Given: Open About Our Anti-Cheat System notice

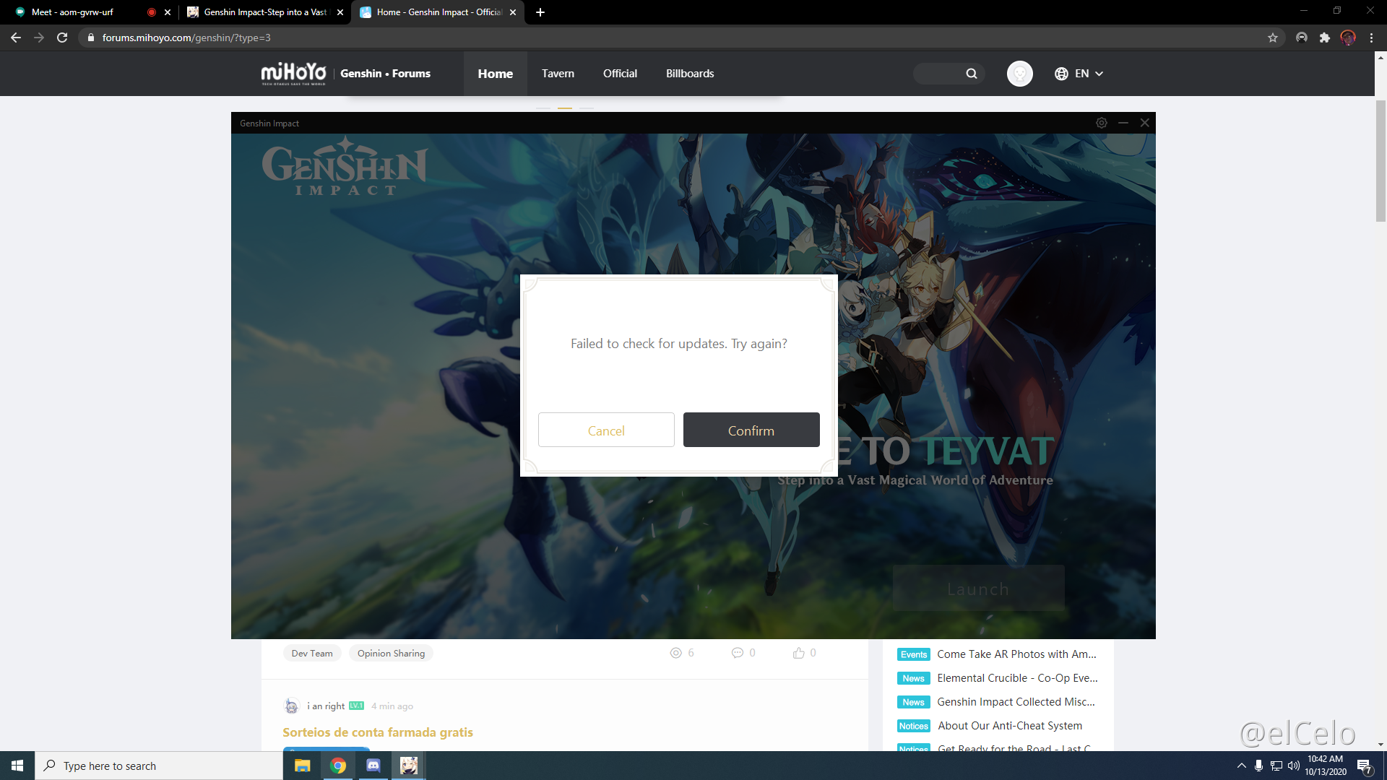Looking at the screenshot, I should [1009, 725].
